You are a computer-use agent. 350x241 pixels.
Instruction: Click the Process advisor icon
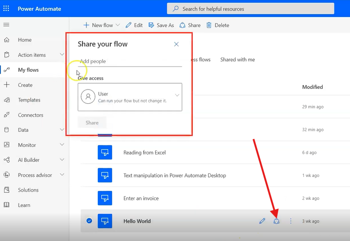7,175
